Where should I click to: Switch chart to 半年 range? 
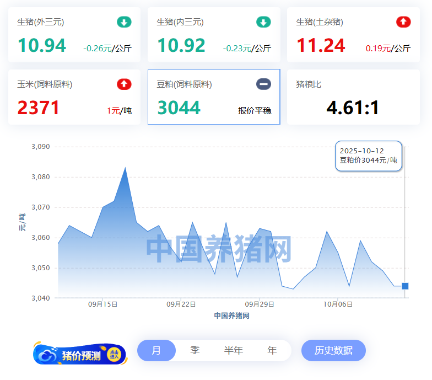233,351
